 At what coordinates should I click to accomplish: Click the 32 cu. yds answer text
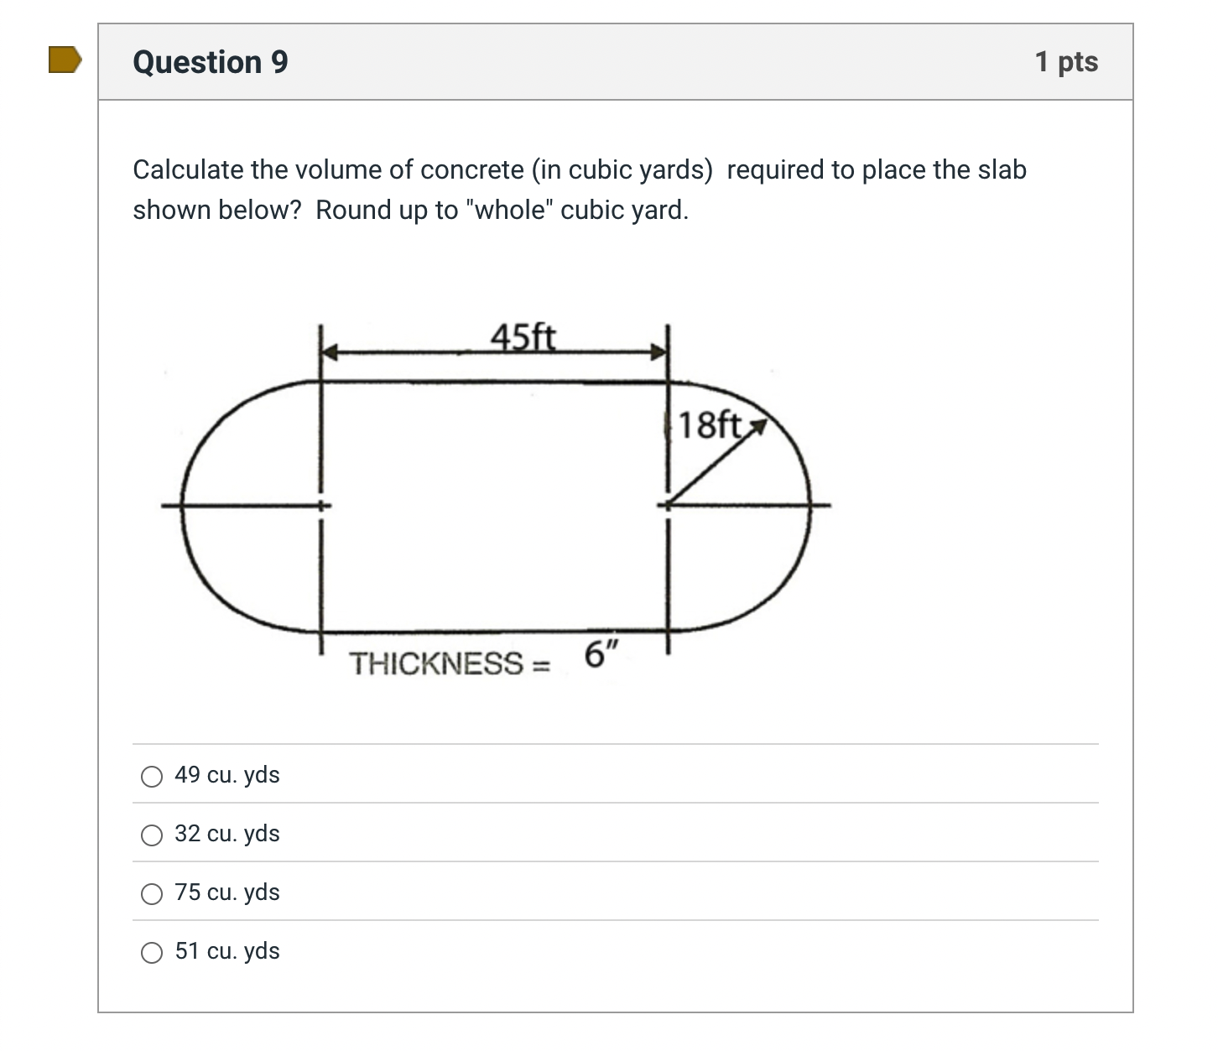click(x=227, y=834)
